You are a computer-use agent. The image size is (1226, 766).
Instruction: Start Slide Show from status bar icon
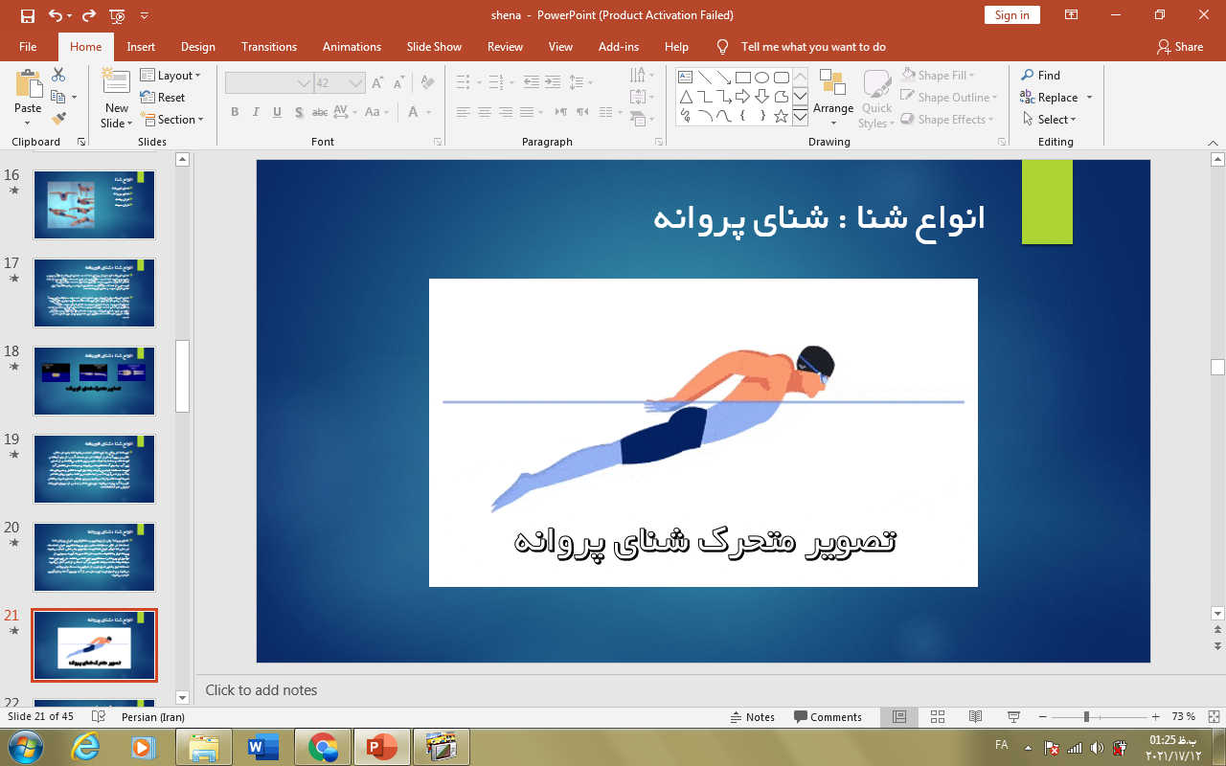[1013, 716]
